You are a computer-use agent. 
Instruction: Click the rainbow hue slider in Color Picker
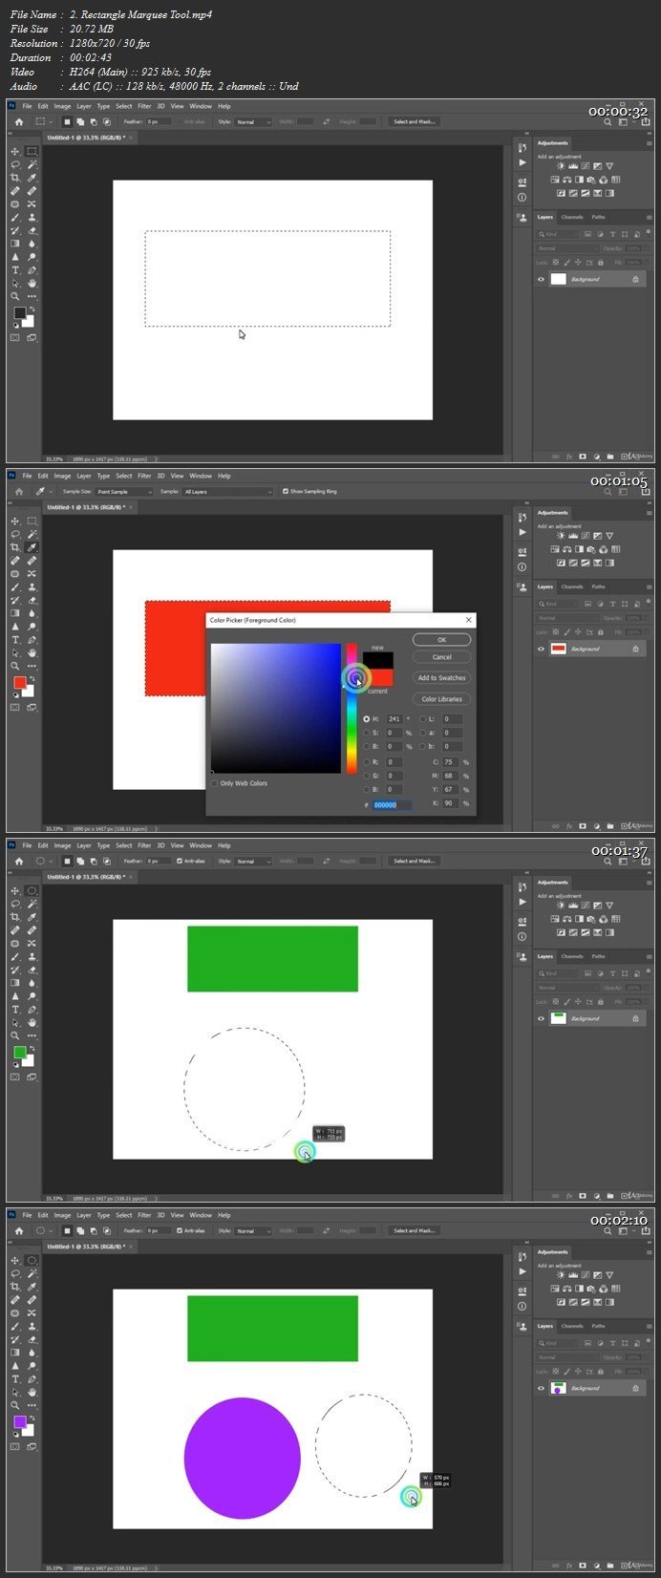(x=352, y=709)
